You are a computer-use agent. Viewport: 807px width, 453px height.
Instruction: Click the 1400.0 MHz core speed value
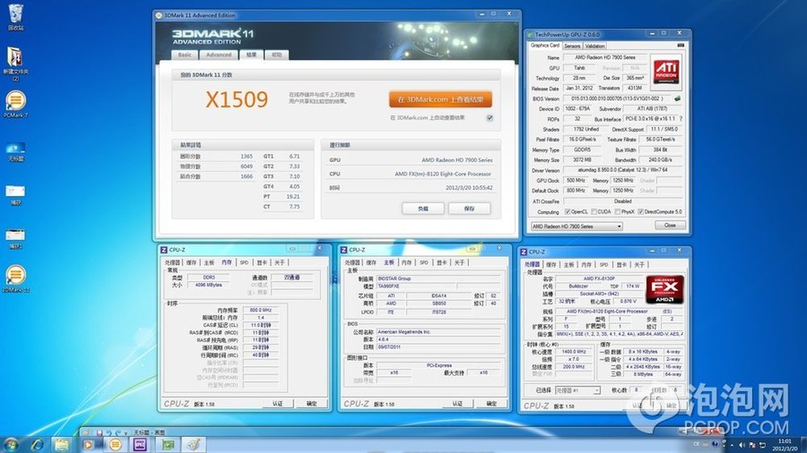(x=574, y=351)
